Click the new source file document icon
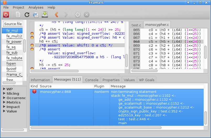This screenshot has width=211, height=138. coord(18,15)
